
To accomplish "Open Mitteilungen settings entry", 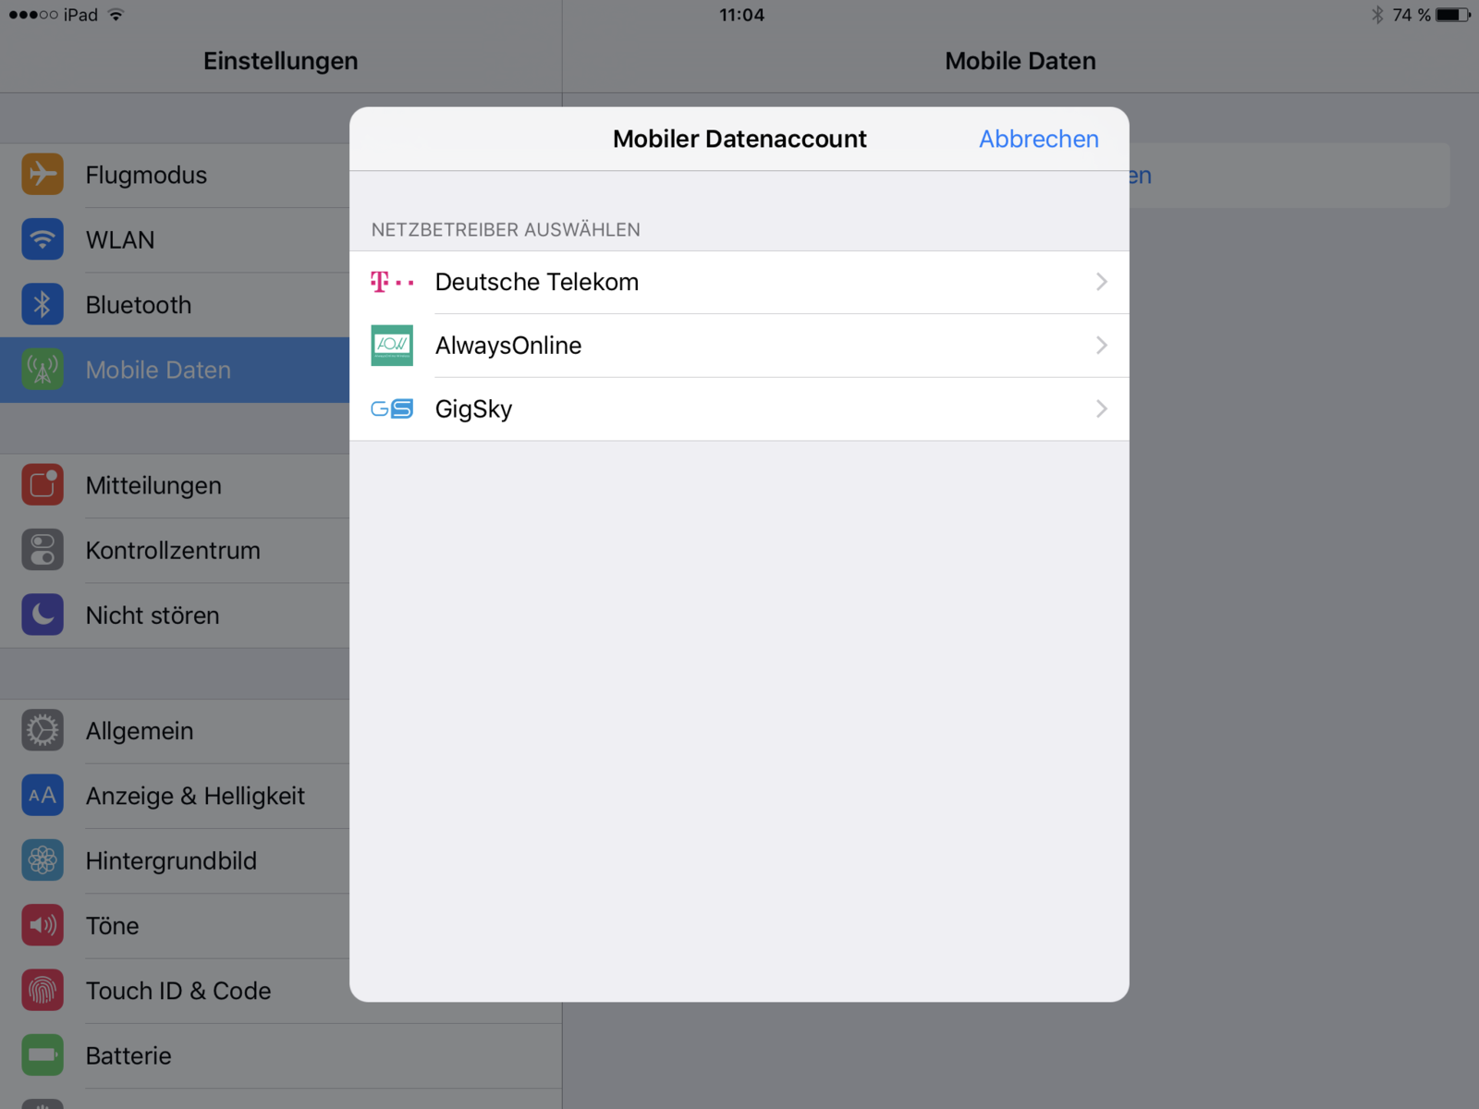I will click(x=175, y=485).
